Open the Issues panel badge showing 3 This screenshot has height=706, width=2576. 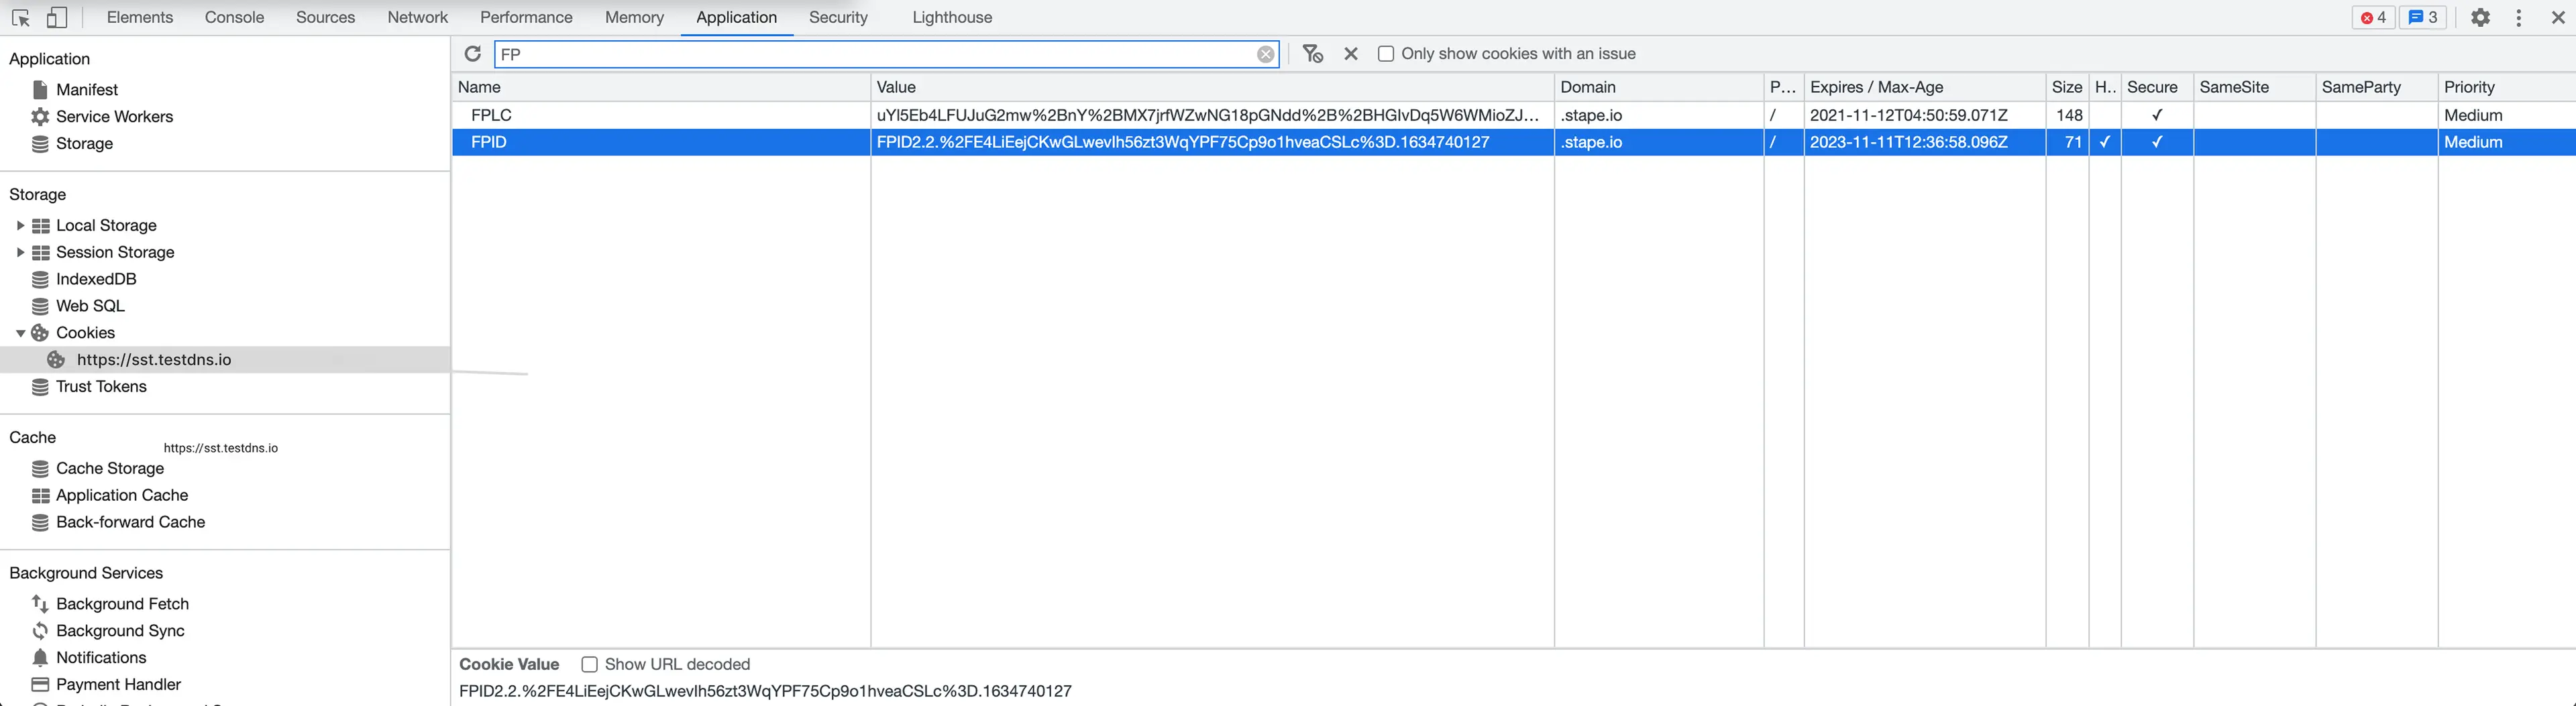click(2422, 17)
